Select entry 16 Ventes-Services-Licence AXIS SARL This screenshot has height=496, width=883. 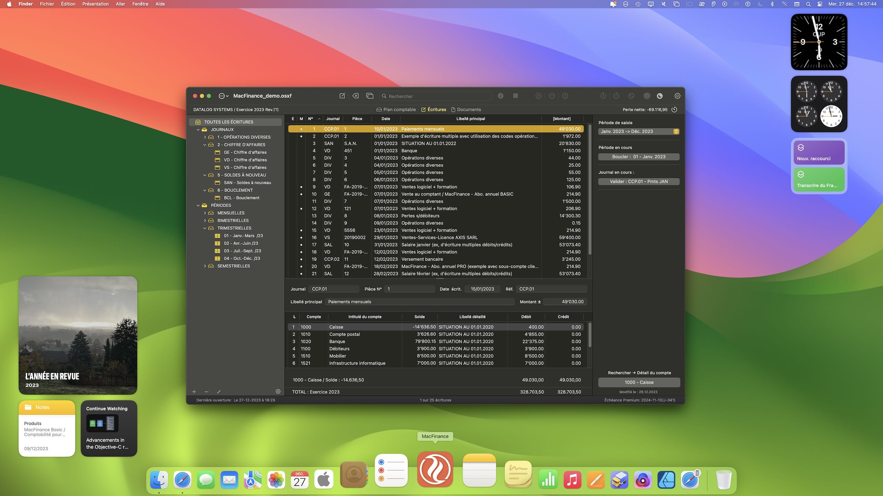436,237
